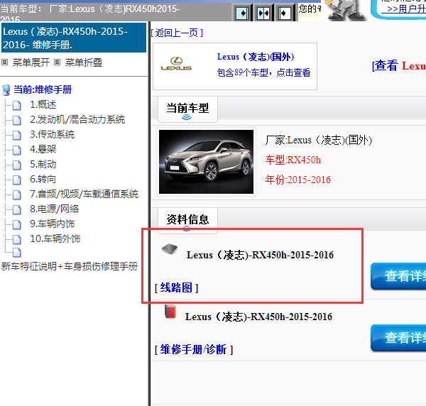Open tree item 8.电源/网络
Image resolution: width=426 pixels, height=406 pixels.
(55, 209)
